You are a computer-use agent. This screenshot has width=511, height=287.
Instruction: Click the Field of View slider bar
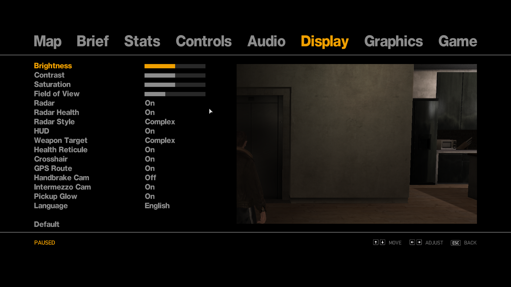(175, 94)
